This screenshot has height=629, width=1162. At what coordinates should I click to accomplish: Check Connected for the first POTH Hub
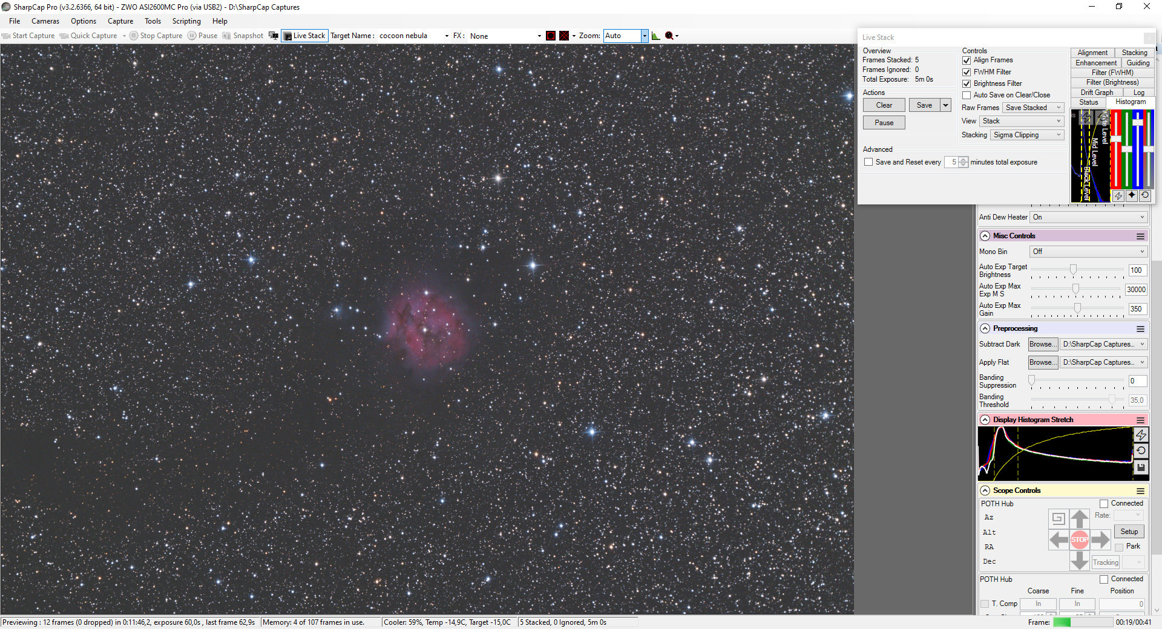(x=1104, y=504)
